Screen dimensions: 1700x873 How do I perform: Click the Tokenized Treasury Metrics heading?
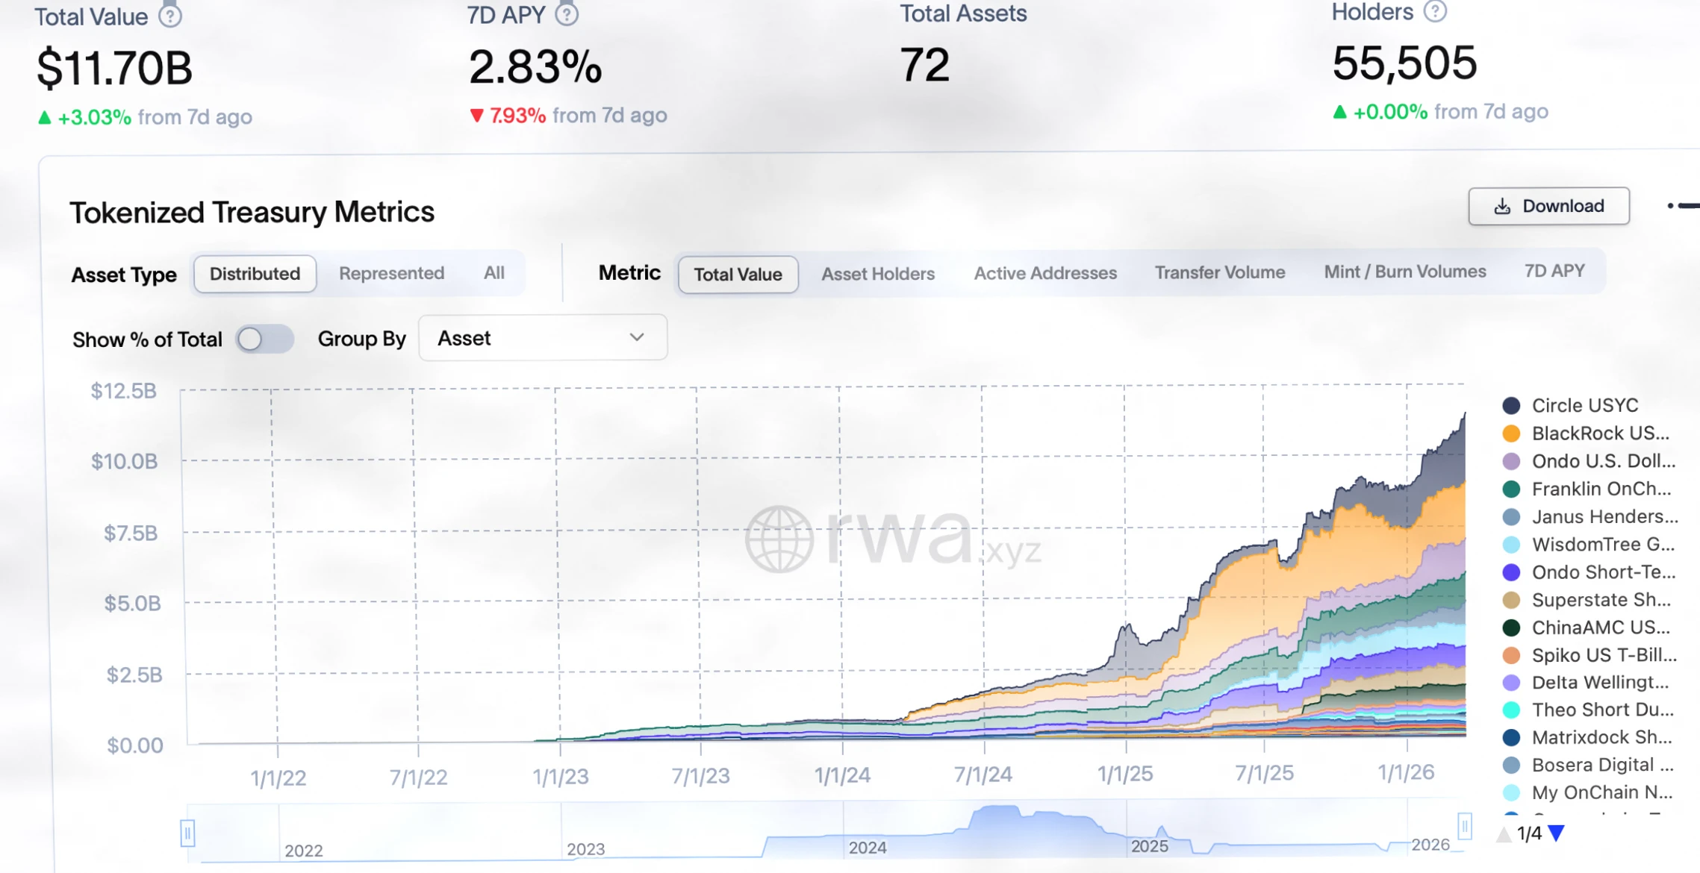tap(252, 212)
